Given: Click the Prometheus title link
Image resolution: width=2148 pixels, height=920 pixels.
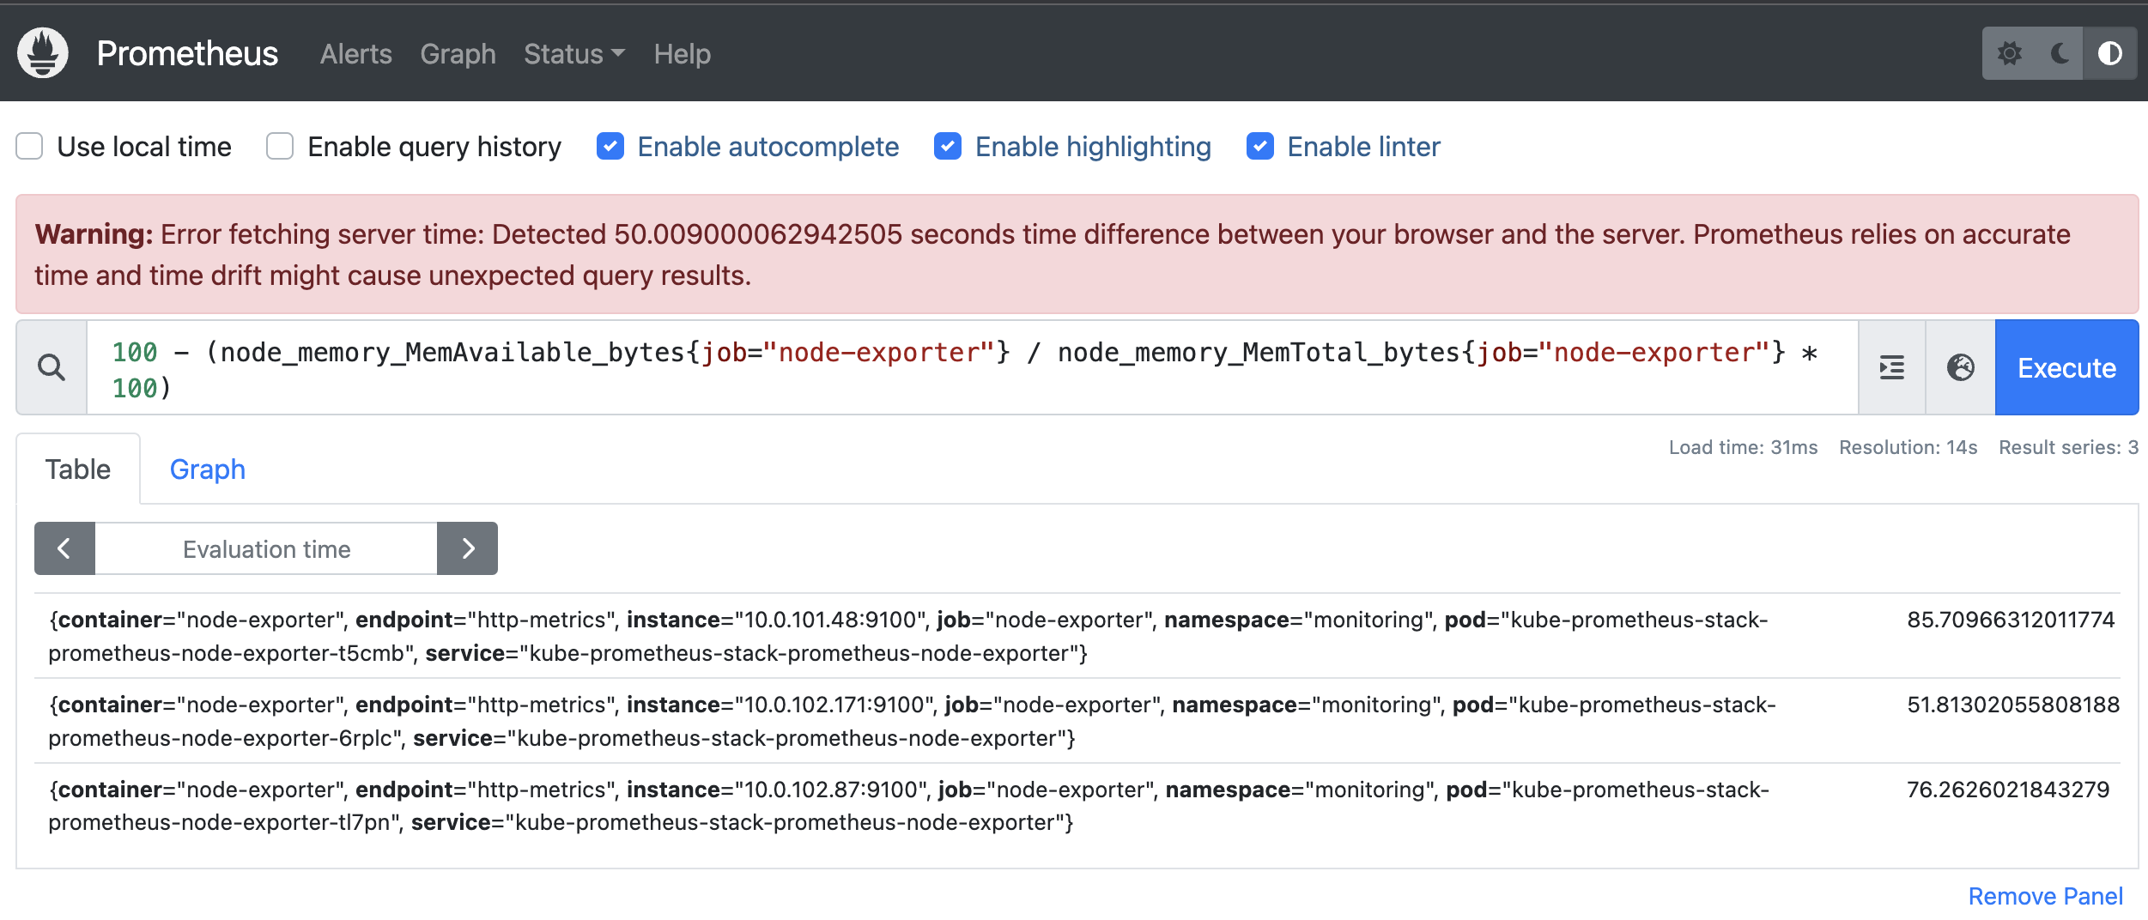Looking at the screenshot, I should [x=187, y=53].
